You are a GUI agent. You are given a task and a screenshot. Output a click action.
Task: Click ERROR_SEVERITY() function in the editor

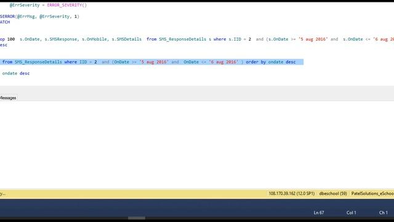click(67, 5)
